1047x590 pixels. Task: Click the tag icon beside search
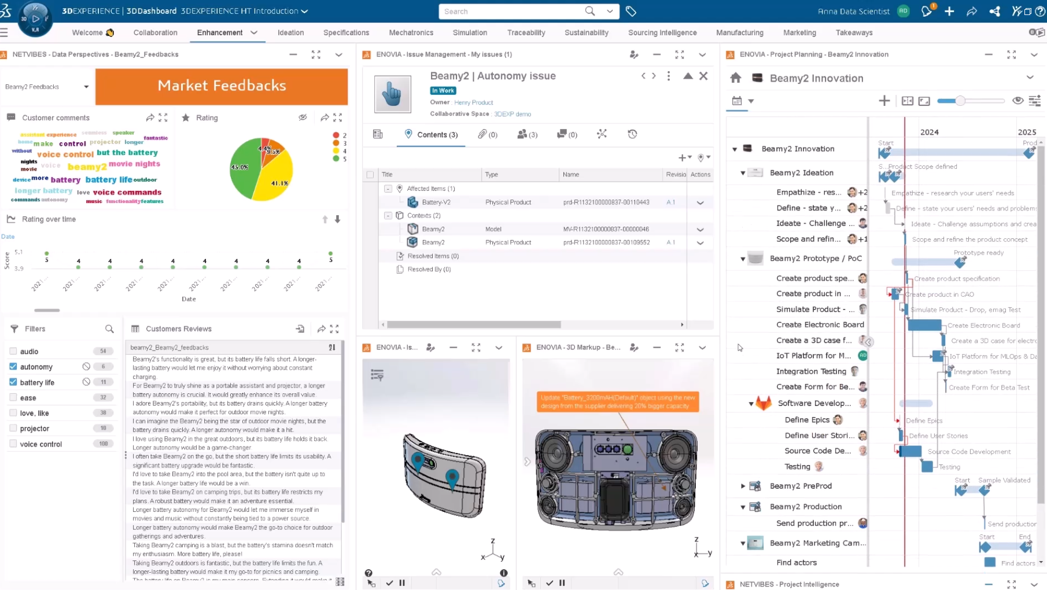(x=631, y=11)
